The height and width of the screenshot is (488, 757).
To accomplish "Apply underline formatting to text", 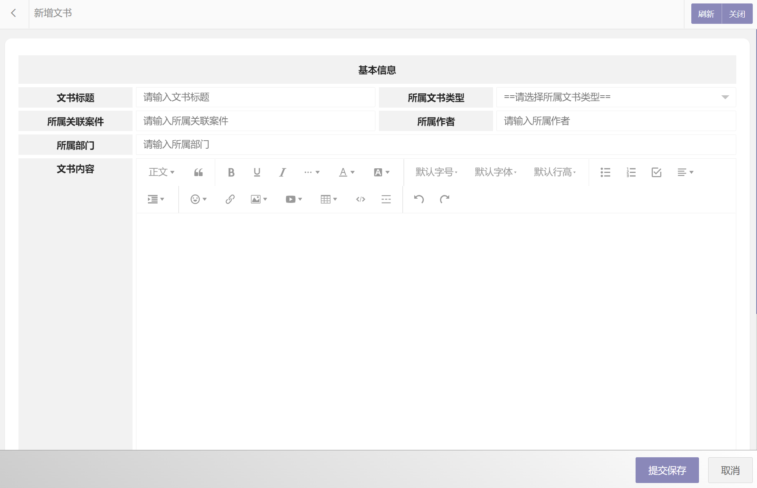I will pyautogui.click(x=257, y=172).
